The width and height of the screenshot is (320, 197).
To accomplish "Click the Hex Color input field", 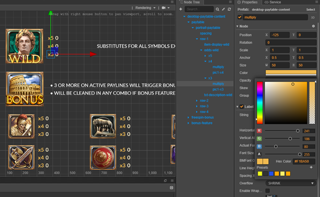I will point(303,161).
